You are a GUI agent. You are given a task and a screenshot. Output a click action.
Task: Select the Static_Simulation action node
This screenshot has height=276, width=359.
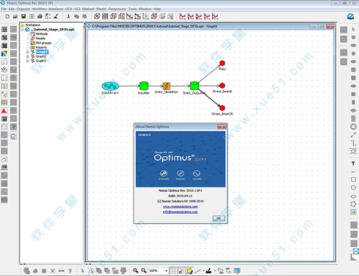point(168,85)
